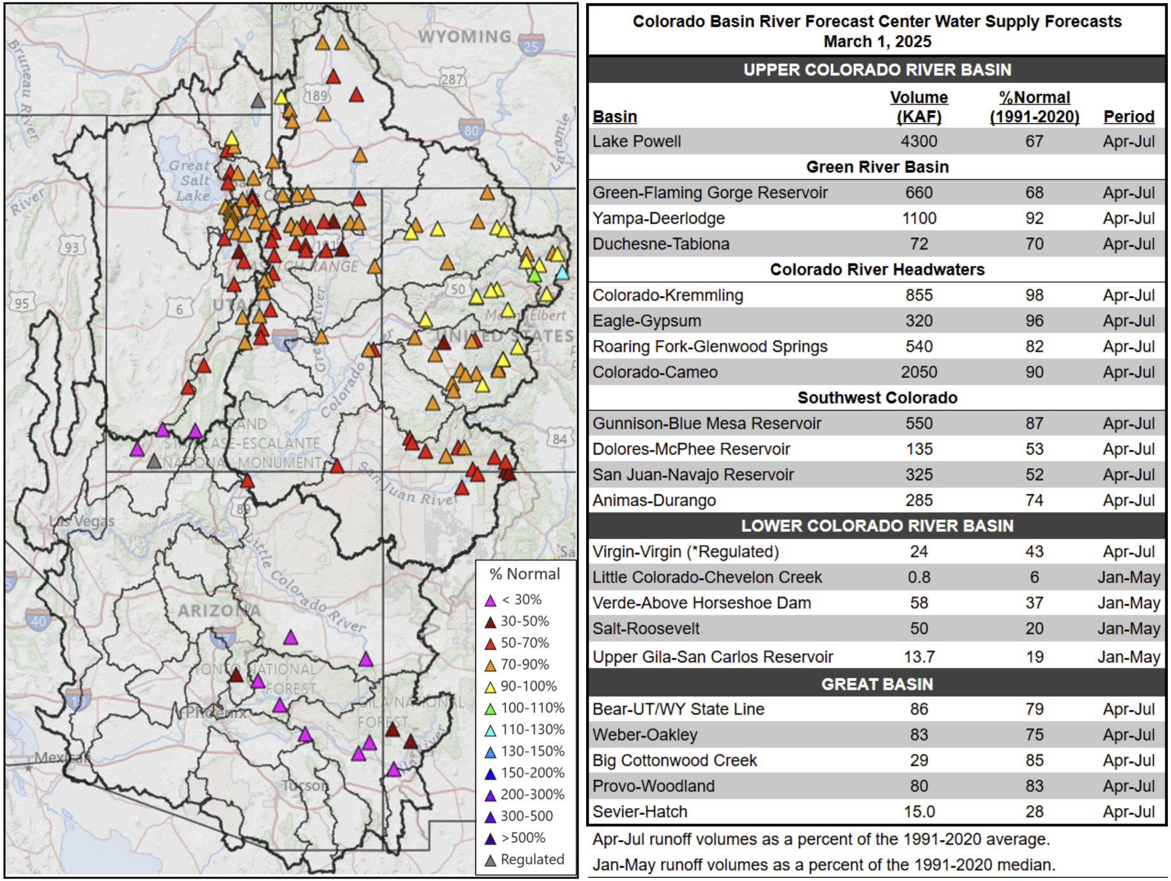The height and width of the screenshot is (881, 1171).
Task: Select the yellow 90-100% legend triangle
Action: pyautogui.click(x=490, y=687)
